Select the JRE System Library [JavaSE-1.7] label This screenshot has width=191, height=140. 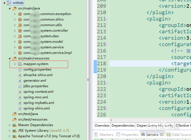click(x=44, y=130)
